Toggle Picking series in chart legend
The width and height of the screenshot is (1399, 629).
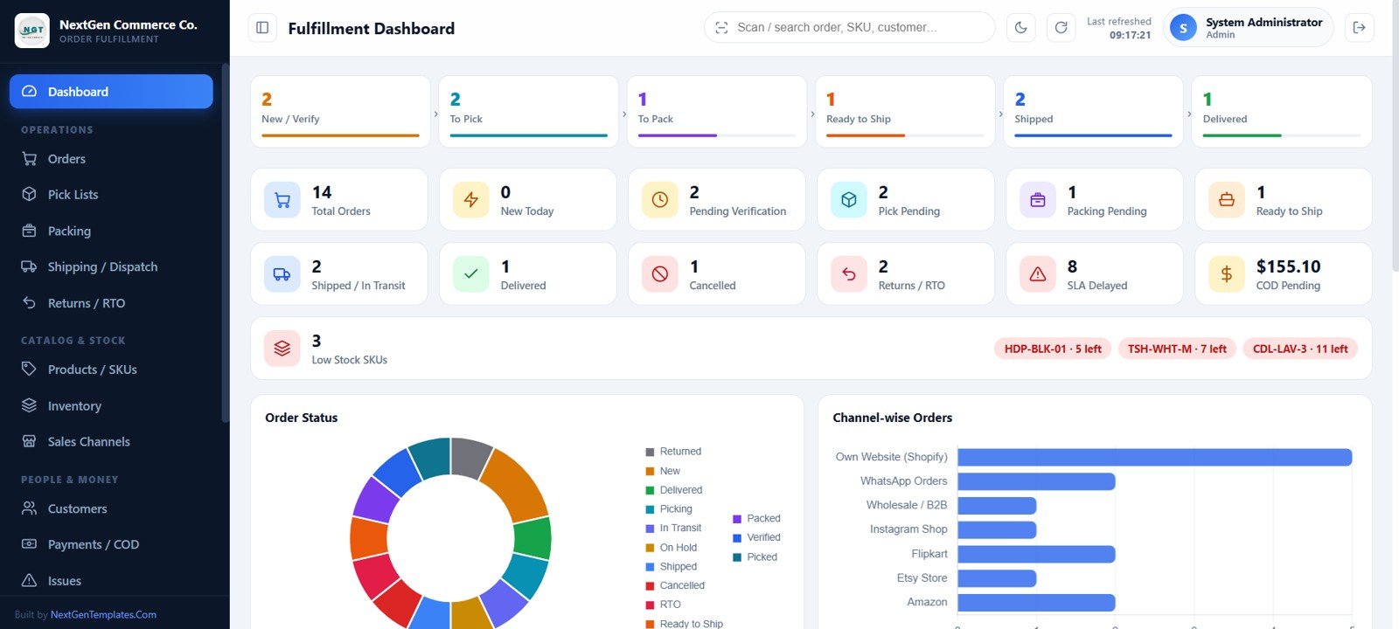pyautogui.click(x=669, y=509)
